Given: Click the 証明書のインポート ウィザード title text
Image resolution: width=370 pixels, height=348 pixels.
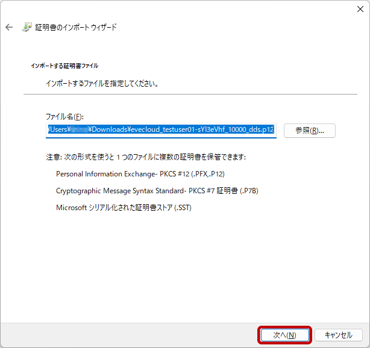Looking at the screenshot, I should click(76, 27).
